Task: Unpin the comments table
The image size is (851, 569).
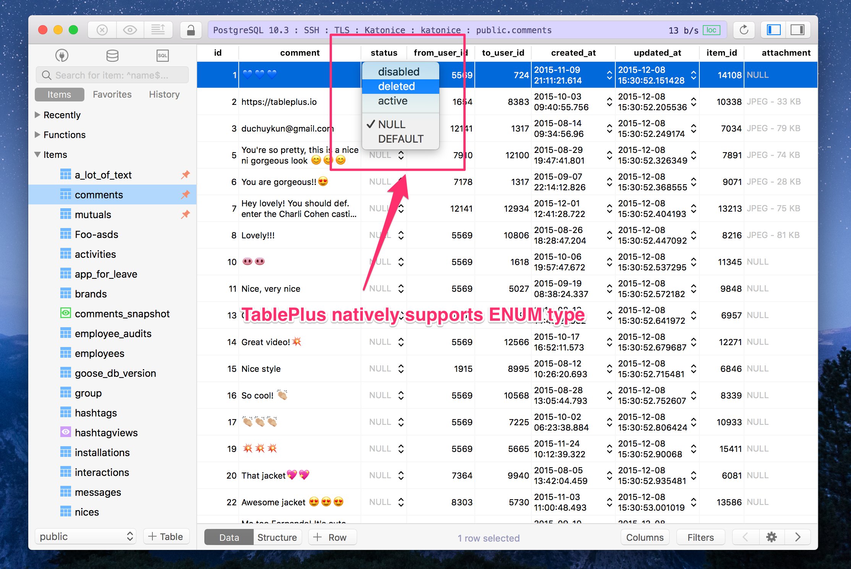Action: (x=186, y=194)
